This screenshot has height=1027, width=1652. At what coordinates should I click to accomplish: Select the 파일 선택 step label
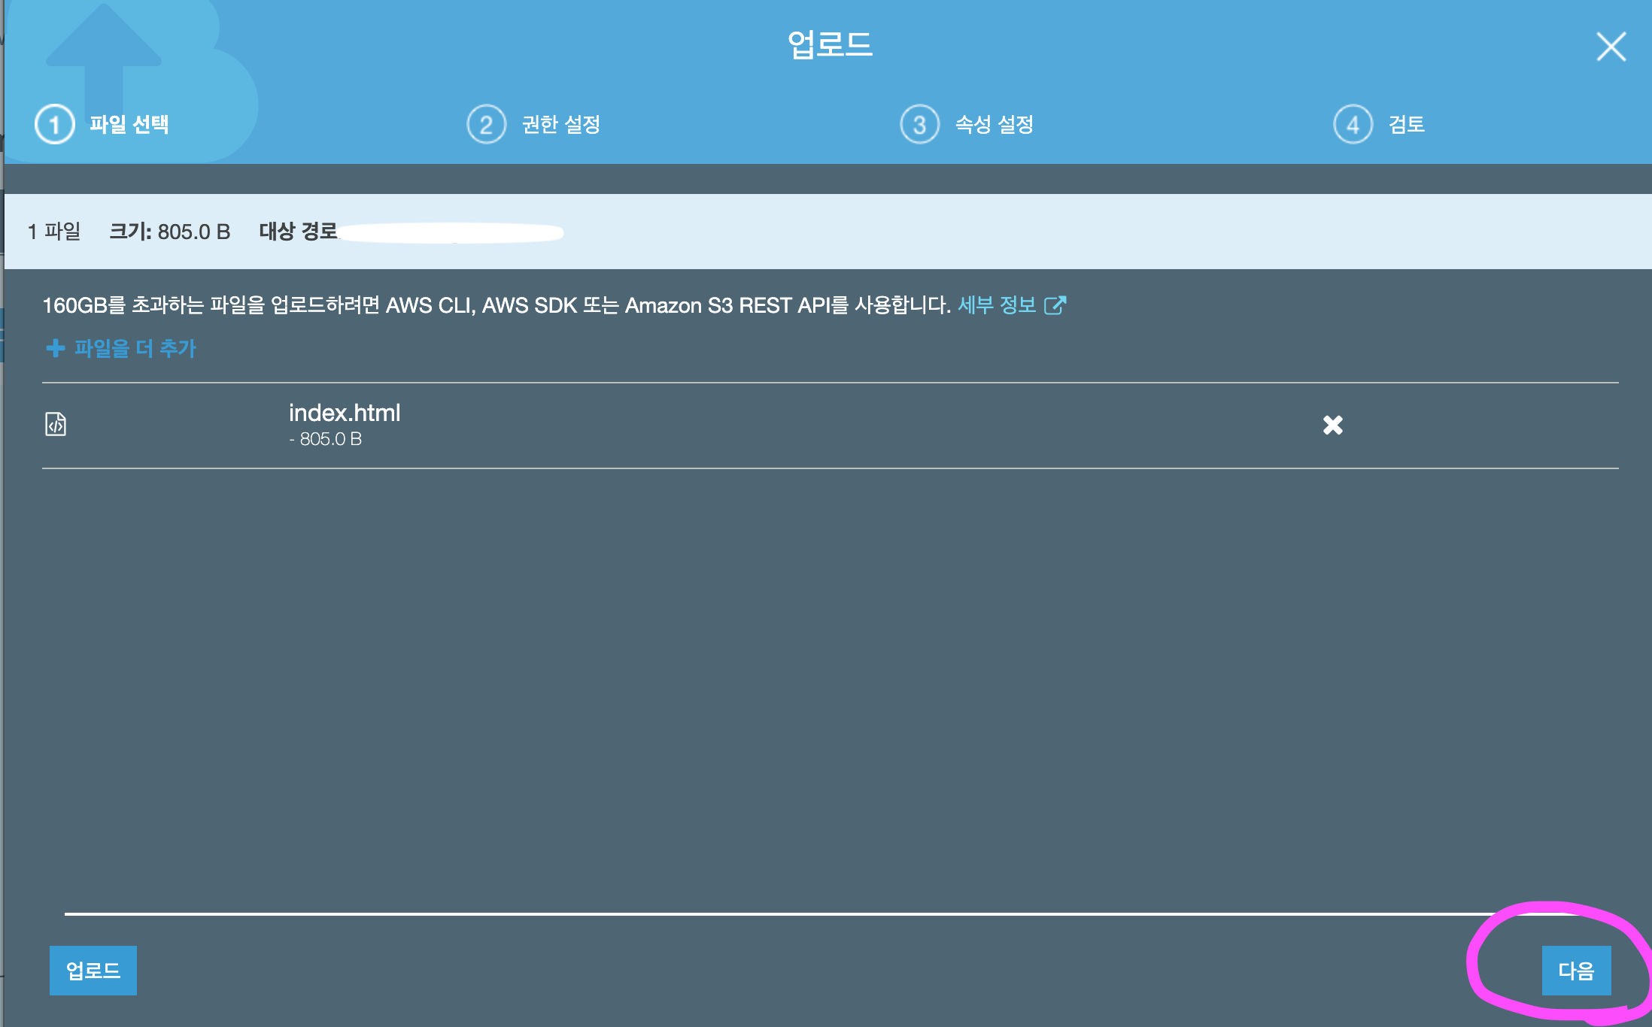(129, 125)
